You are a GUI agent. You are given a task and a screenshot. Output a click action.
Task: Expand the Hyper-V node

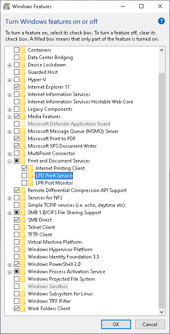9,80
